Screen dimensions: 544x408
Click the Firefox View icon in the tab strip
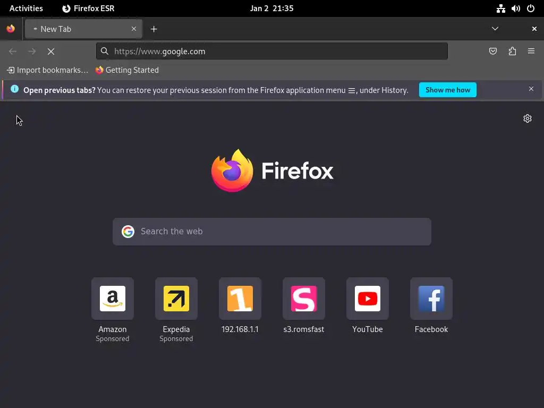(x=11, y=29)
